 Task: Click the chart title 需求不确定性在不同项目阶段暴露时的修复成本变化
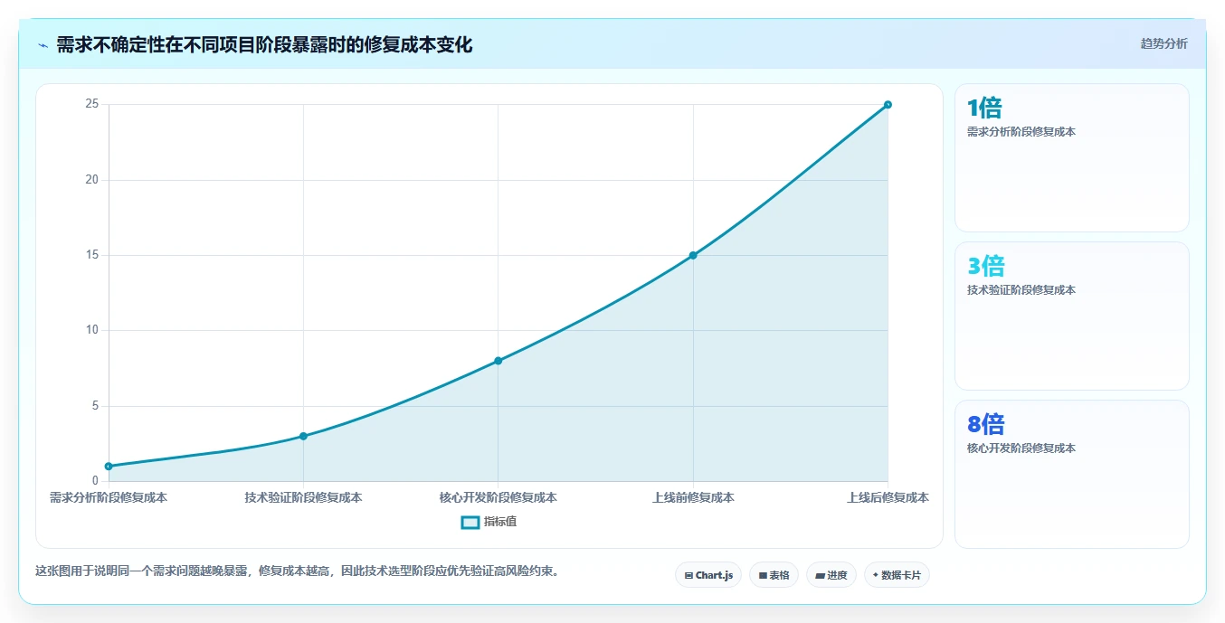tap(264, 45)
